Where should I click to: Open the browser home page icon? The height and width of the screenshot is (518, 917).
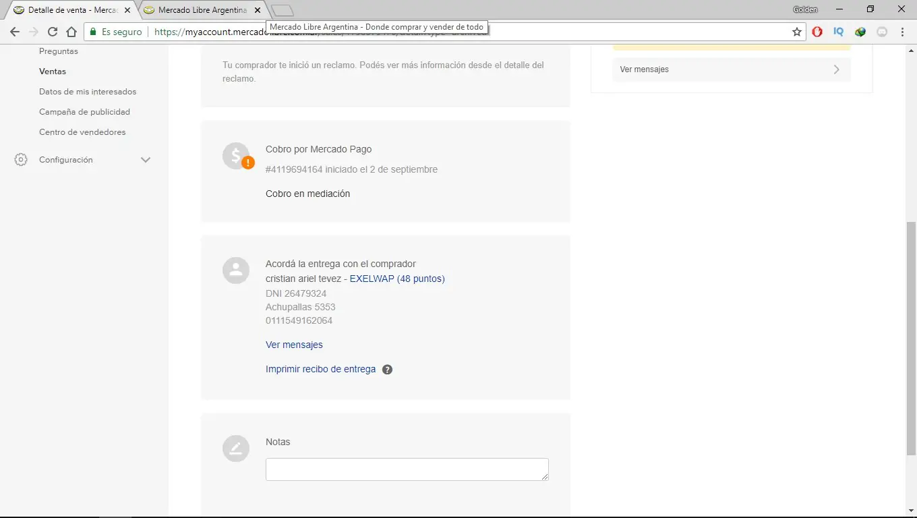click(71, 32)
